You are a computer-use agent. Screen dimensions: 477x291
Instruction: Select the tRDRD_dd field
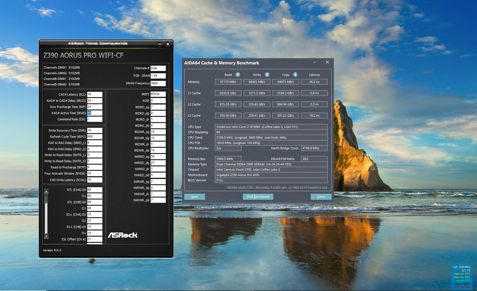[158, 126]
